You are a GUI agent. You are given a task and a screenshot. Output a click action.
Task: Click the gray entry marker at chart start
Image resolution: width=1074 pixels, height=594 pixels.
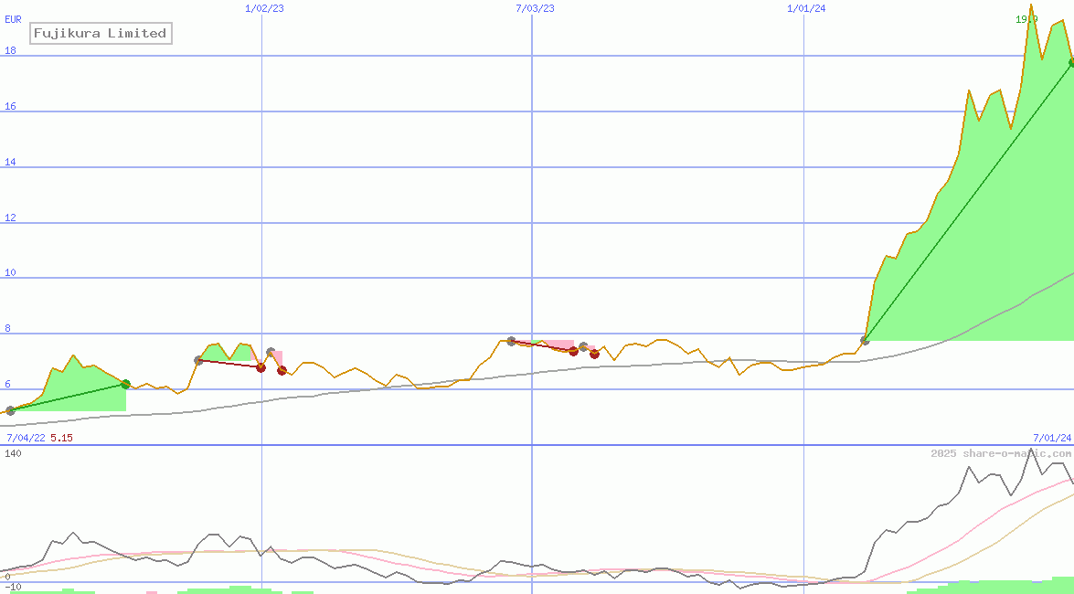10,411
